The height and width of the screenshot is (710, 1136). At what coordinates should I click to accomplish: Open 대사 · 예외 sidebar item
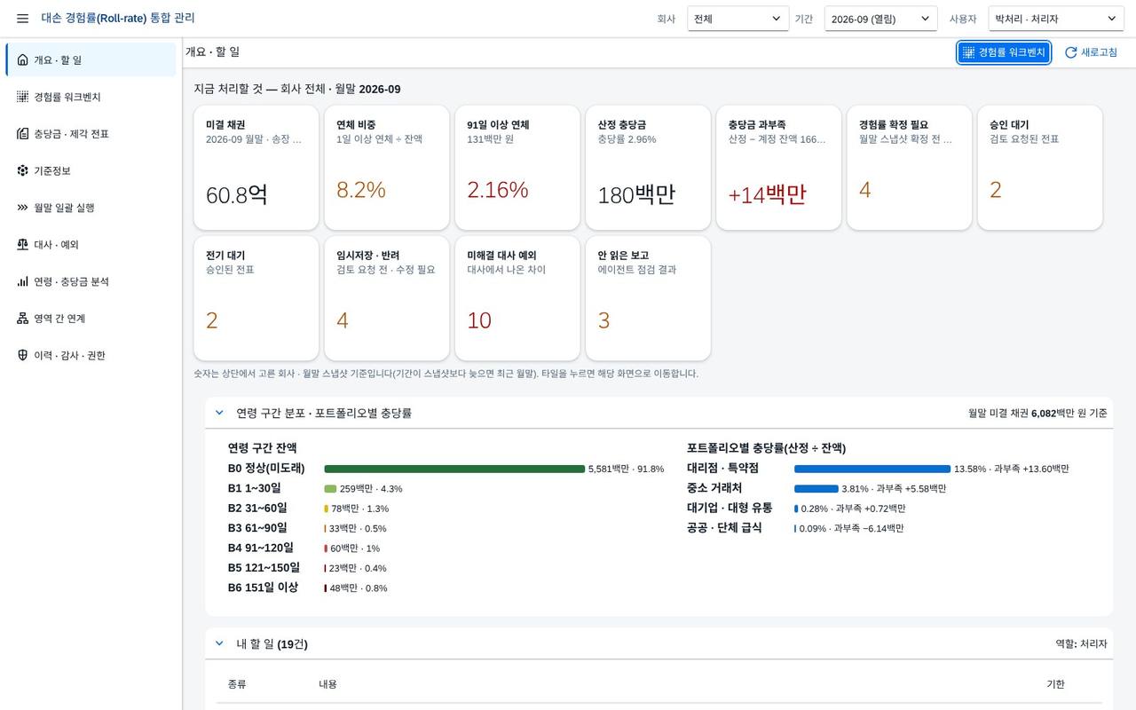[x=91, y=244]
